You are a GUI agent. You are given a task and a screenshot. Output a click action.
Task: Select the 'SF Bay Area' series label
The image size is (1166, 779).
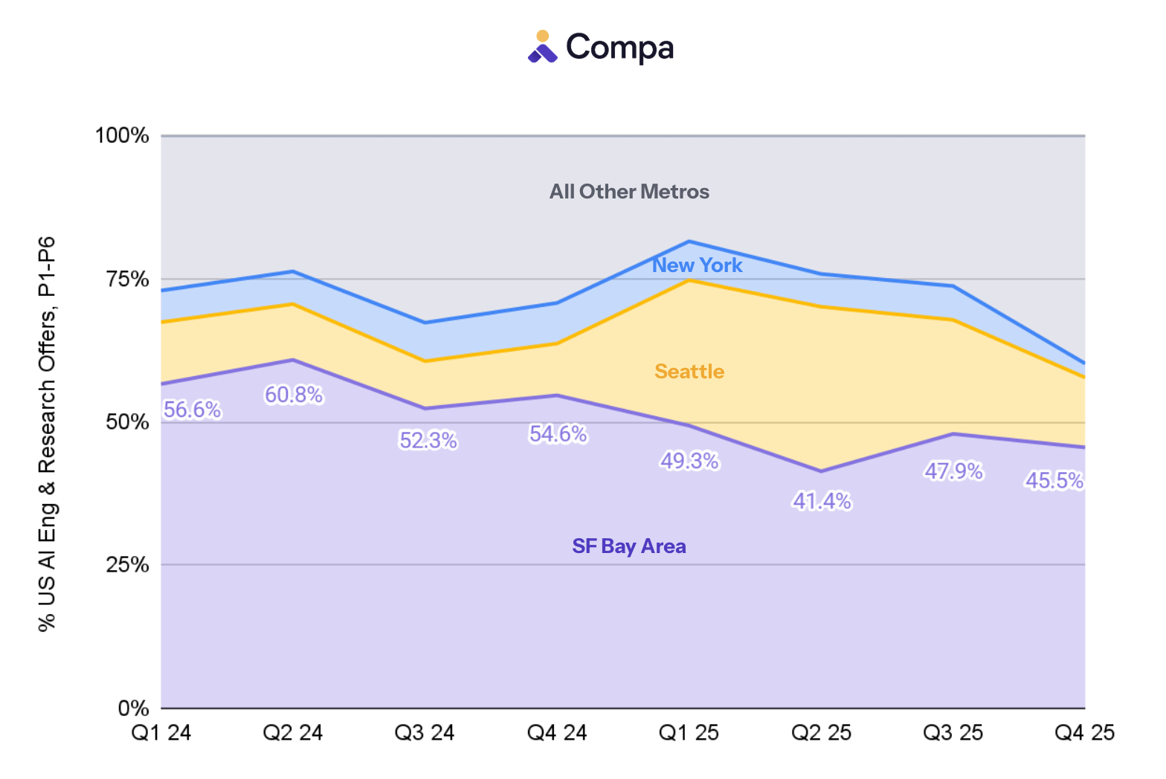[629, 546]
